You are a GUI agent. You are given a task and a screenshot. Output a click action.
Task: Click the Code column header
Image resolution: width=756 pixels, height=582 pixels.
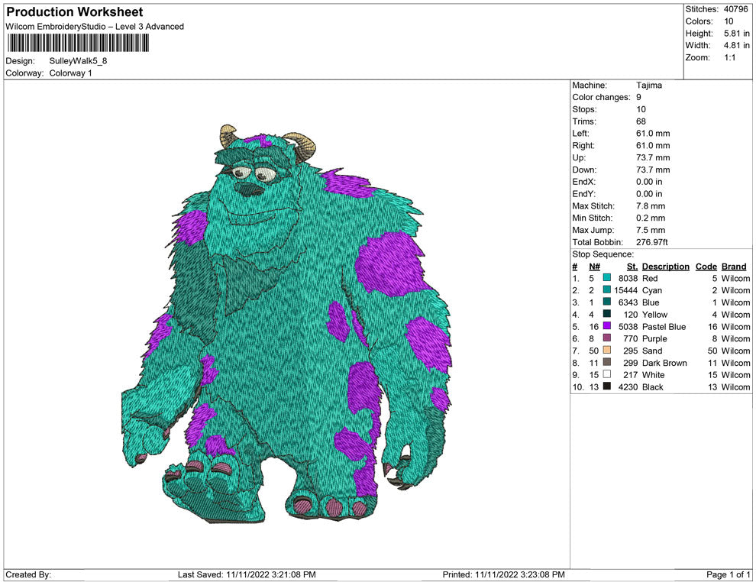(x=706, y=267)
